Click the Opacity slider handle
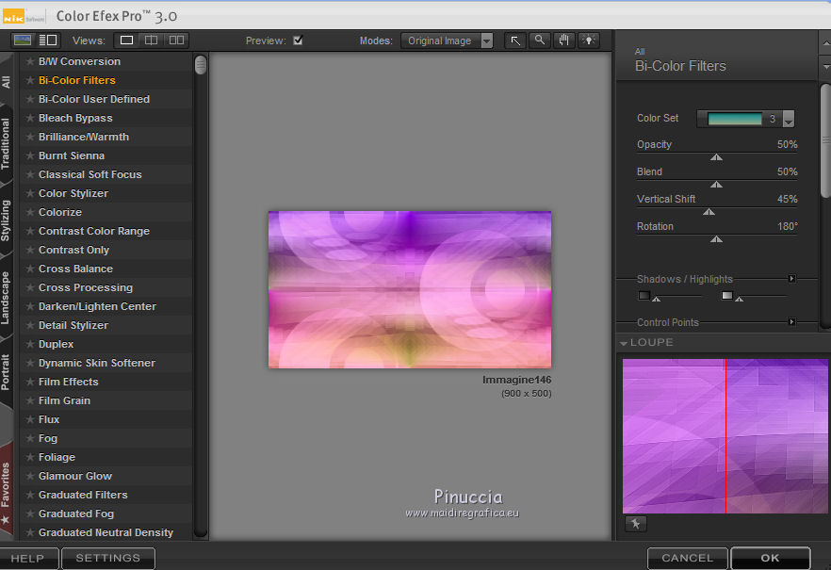The image size is (831, 570). click(716, 158)
